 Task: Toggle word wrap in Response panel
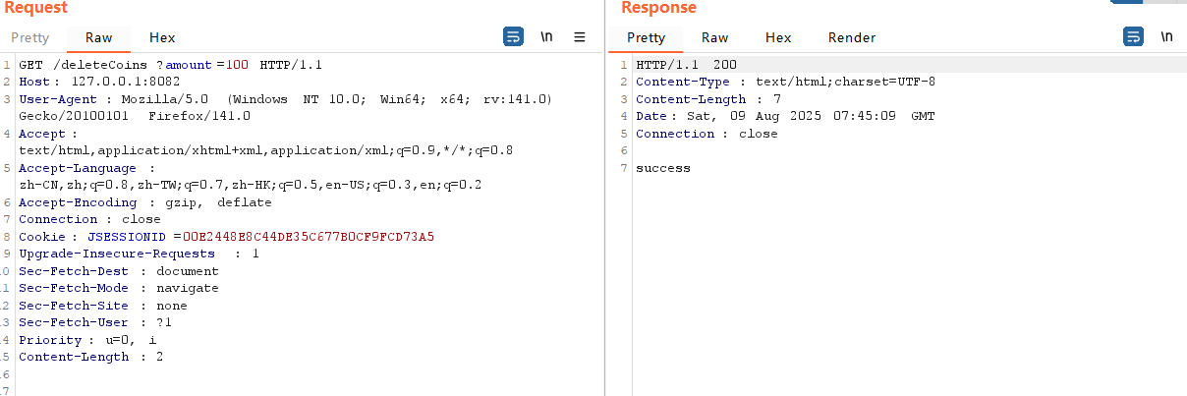point(1133,37)
